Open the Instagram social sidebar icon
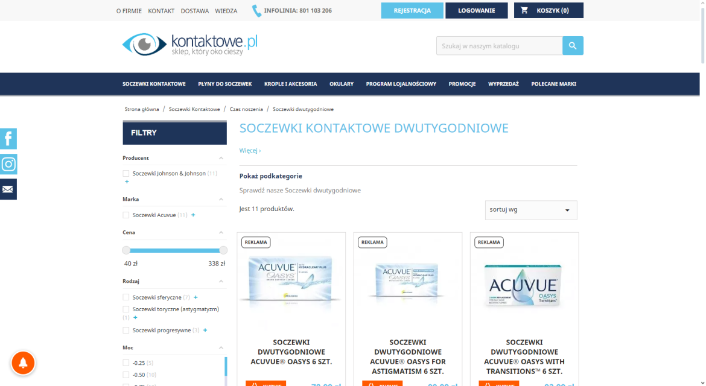Image resolution: width=706 pixels, height=386 pixels. [8, 164]
